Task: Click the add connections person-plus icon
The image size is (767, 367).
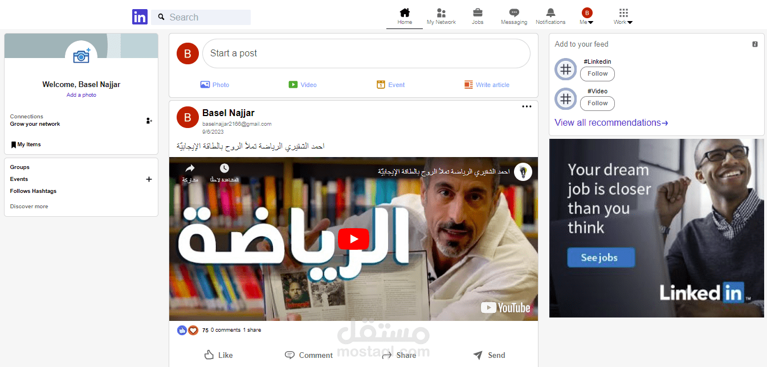Action: [x=149, y=121]
